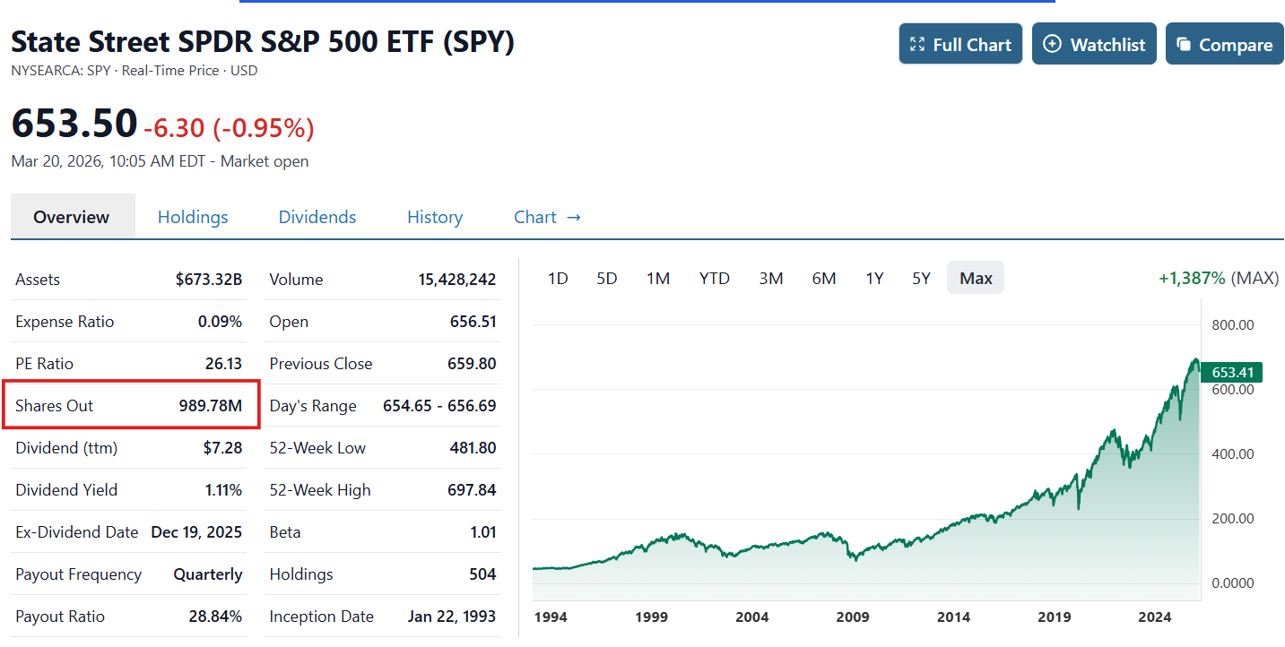Screen dimensions: 1285x647
Task: Select the 1Y chart range
Action: pos(874,278)
